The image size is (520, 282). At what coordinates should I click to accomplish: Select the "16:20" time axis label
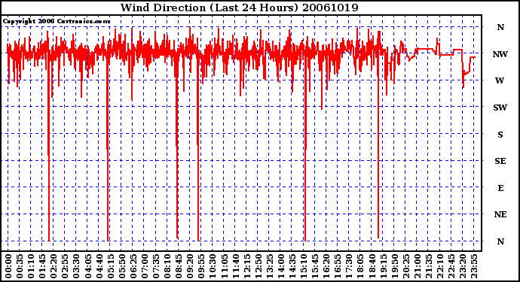pyautogui.click(x=326, y=266)
